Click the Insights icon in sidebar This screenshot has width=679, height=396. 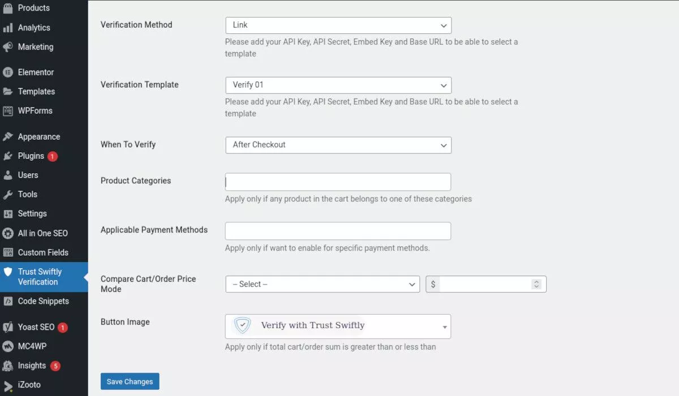coord(8,365)
